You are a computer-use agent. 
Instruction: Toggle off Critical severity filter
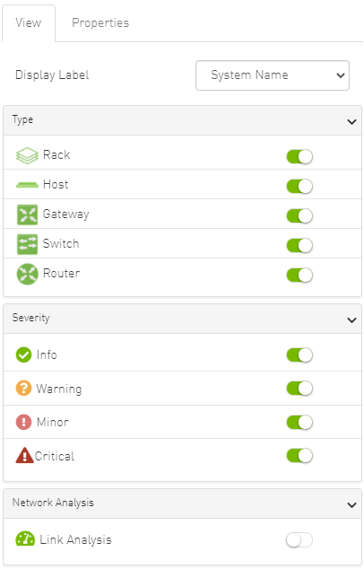(x=299, y=455)
